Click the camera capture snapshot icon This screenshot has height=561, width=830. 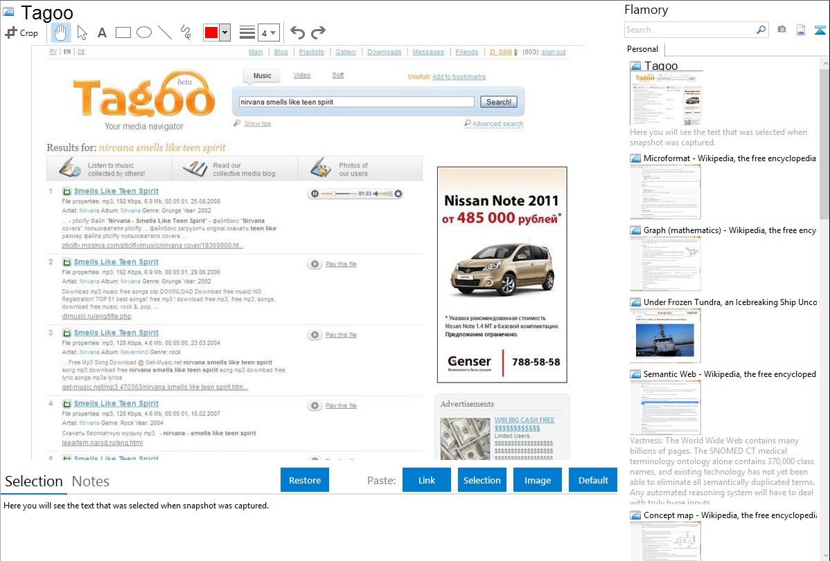[782, 30]
